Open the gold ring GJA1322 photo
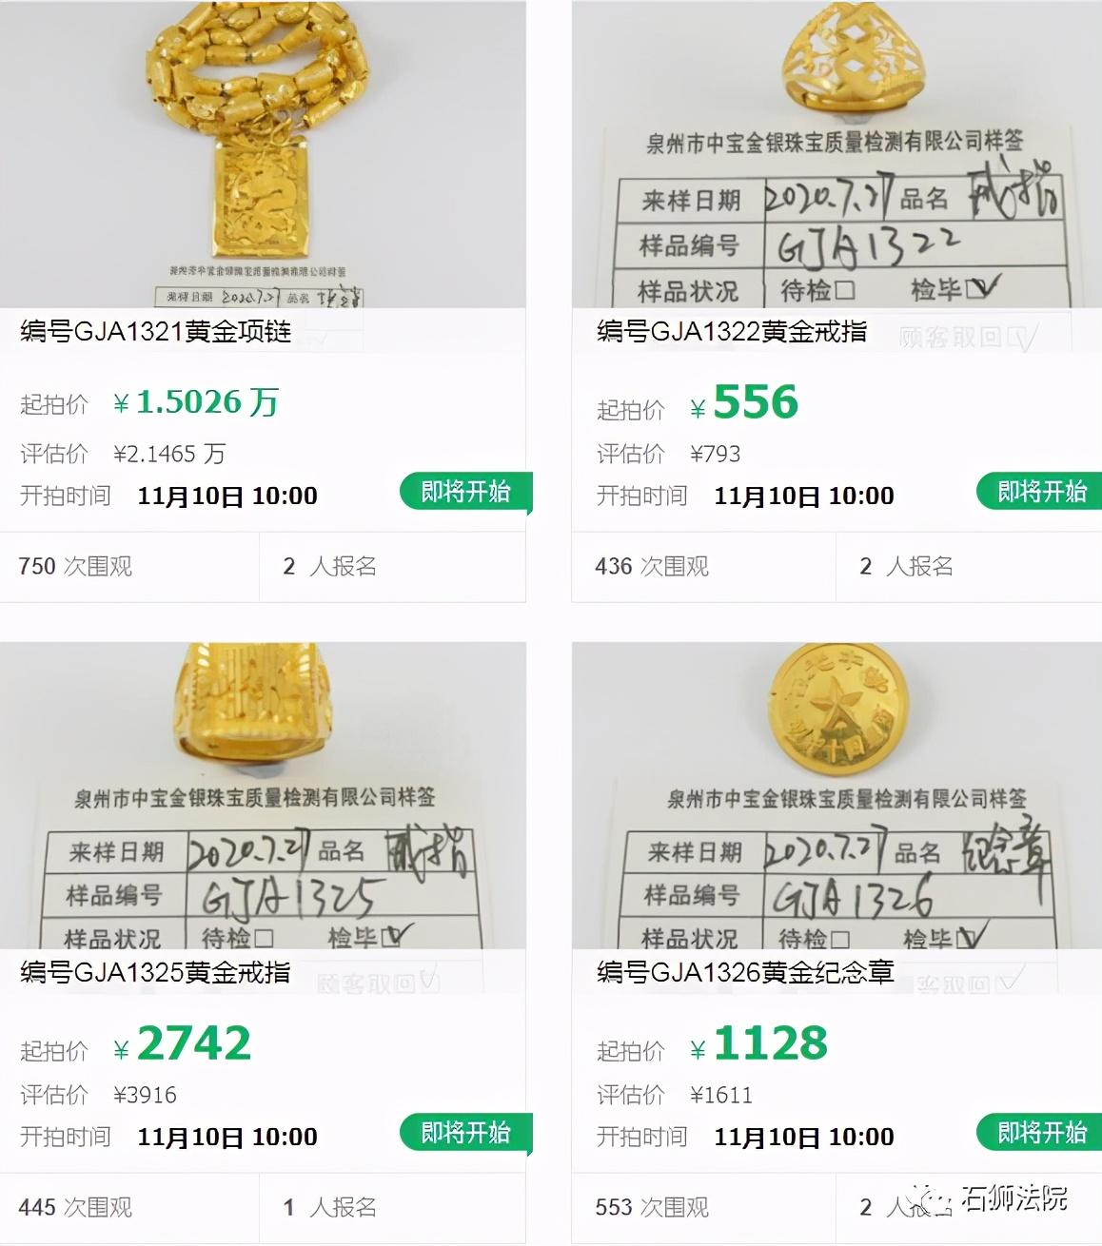The image size is (1102, 1246). [x=836, y=154]
